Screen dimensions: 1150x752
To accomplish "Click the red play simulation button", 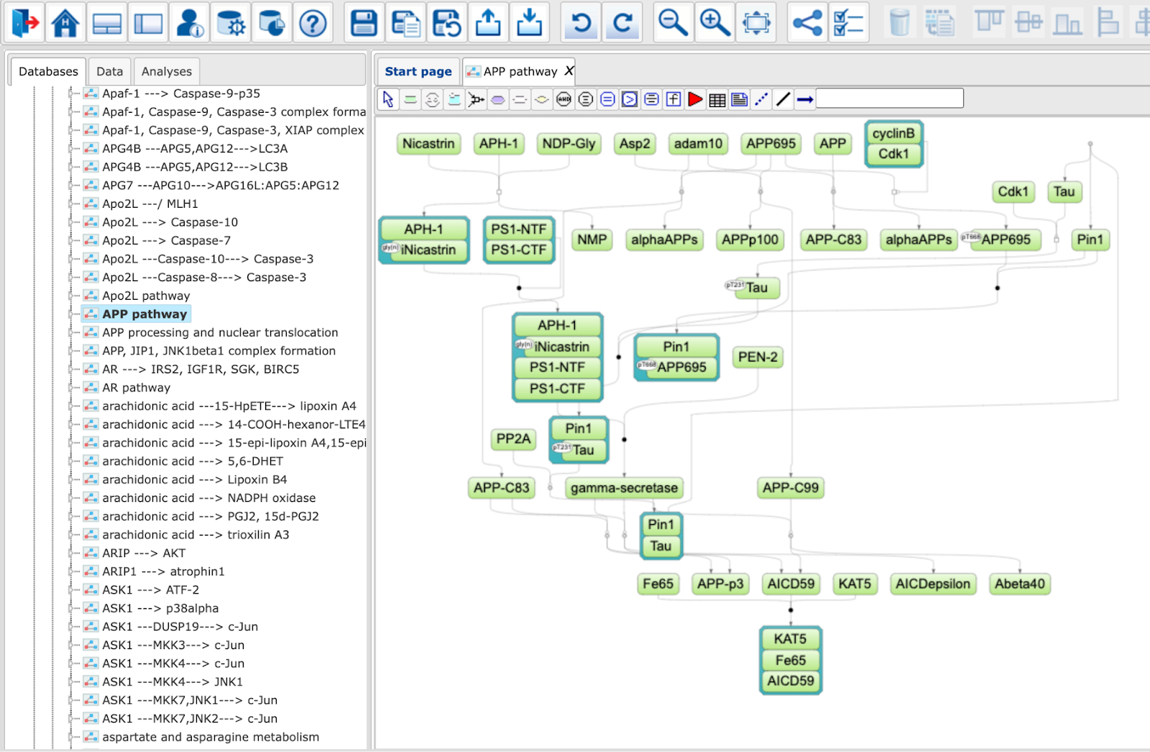I will 695,99.
